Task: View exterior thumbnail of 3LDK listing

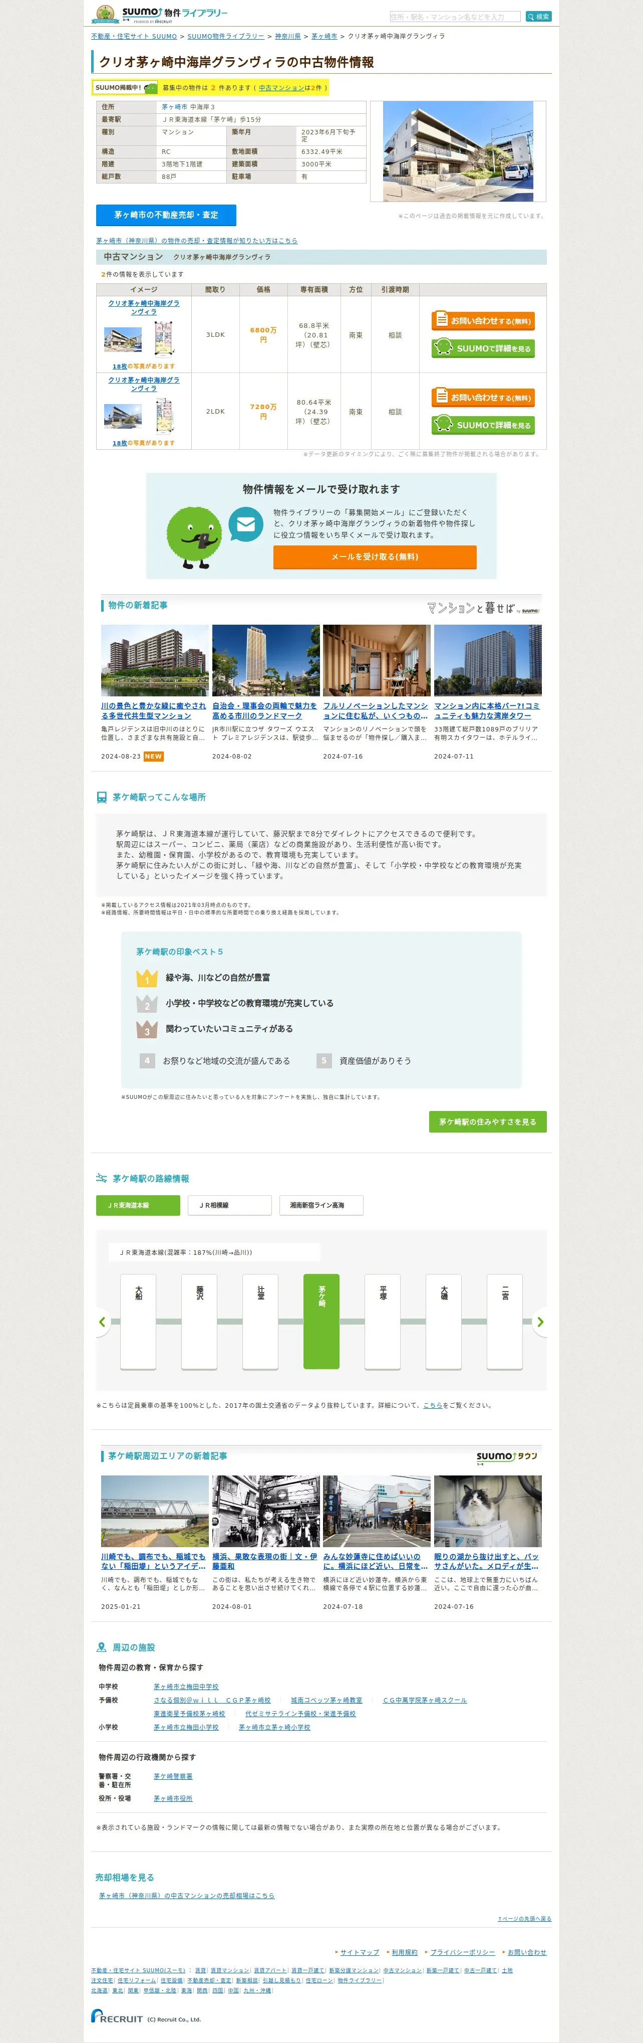Action: [123, 339]
